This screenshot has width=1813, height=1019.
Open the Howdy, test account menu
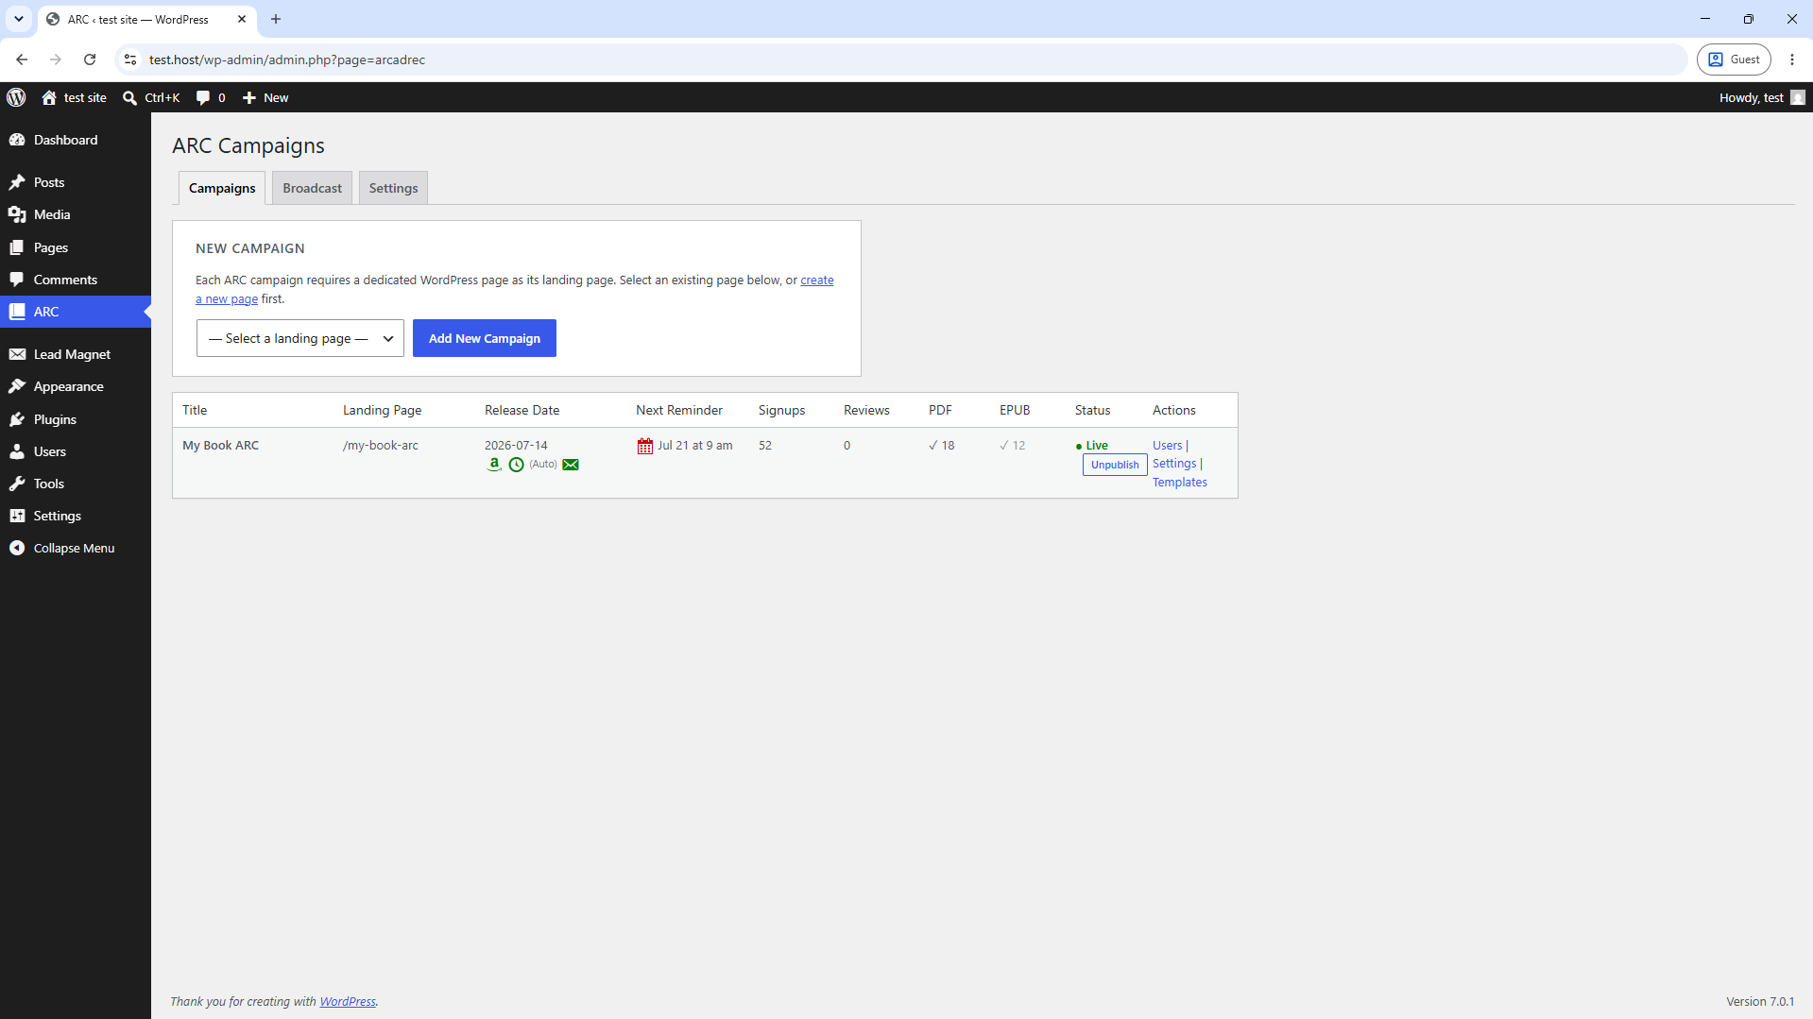1761,97
